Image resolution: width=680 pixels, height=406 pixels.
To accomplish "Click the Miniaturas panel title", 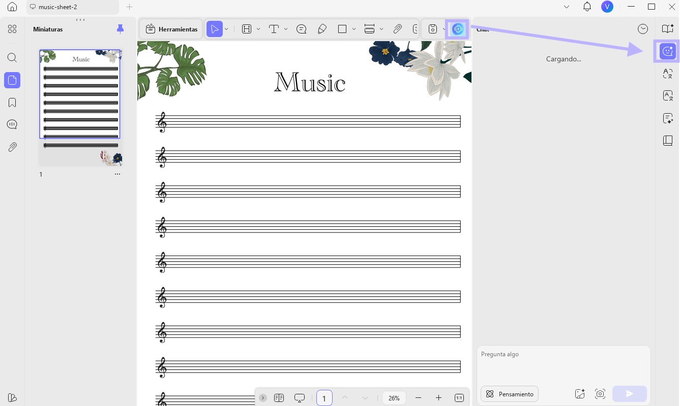I will (x=48, y=29).
